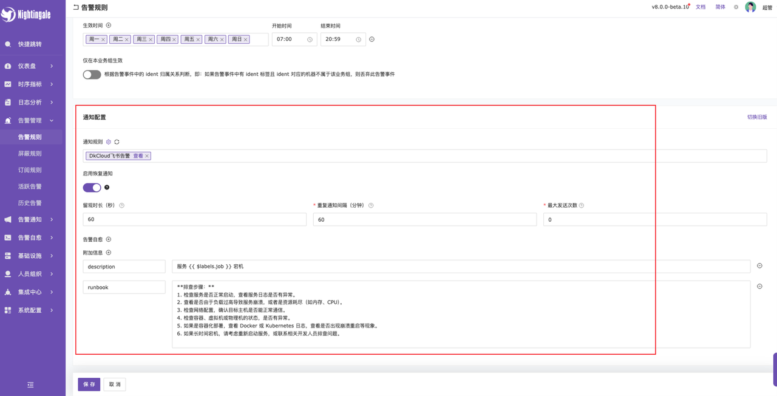
Task: Remove 周一 tag from effective days
Action: (x=103, y=39)
